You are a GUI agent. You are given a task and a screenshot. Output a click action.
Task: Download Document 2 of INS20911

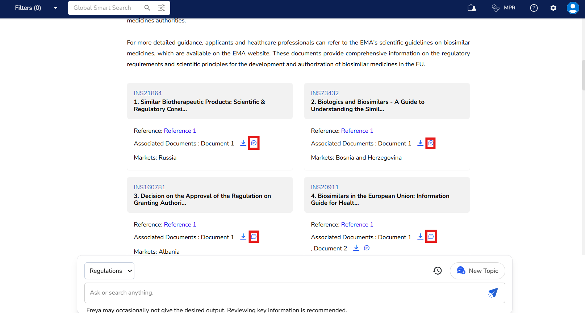(x=356, y=248)
